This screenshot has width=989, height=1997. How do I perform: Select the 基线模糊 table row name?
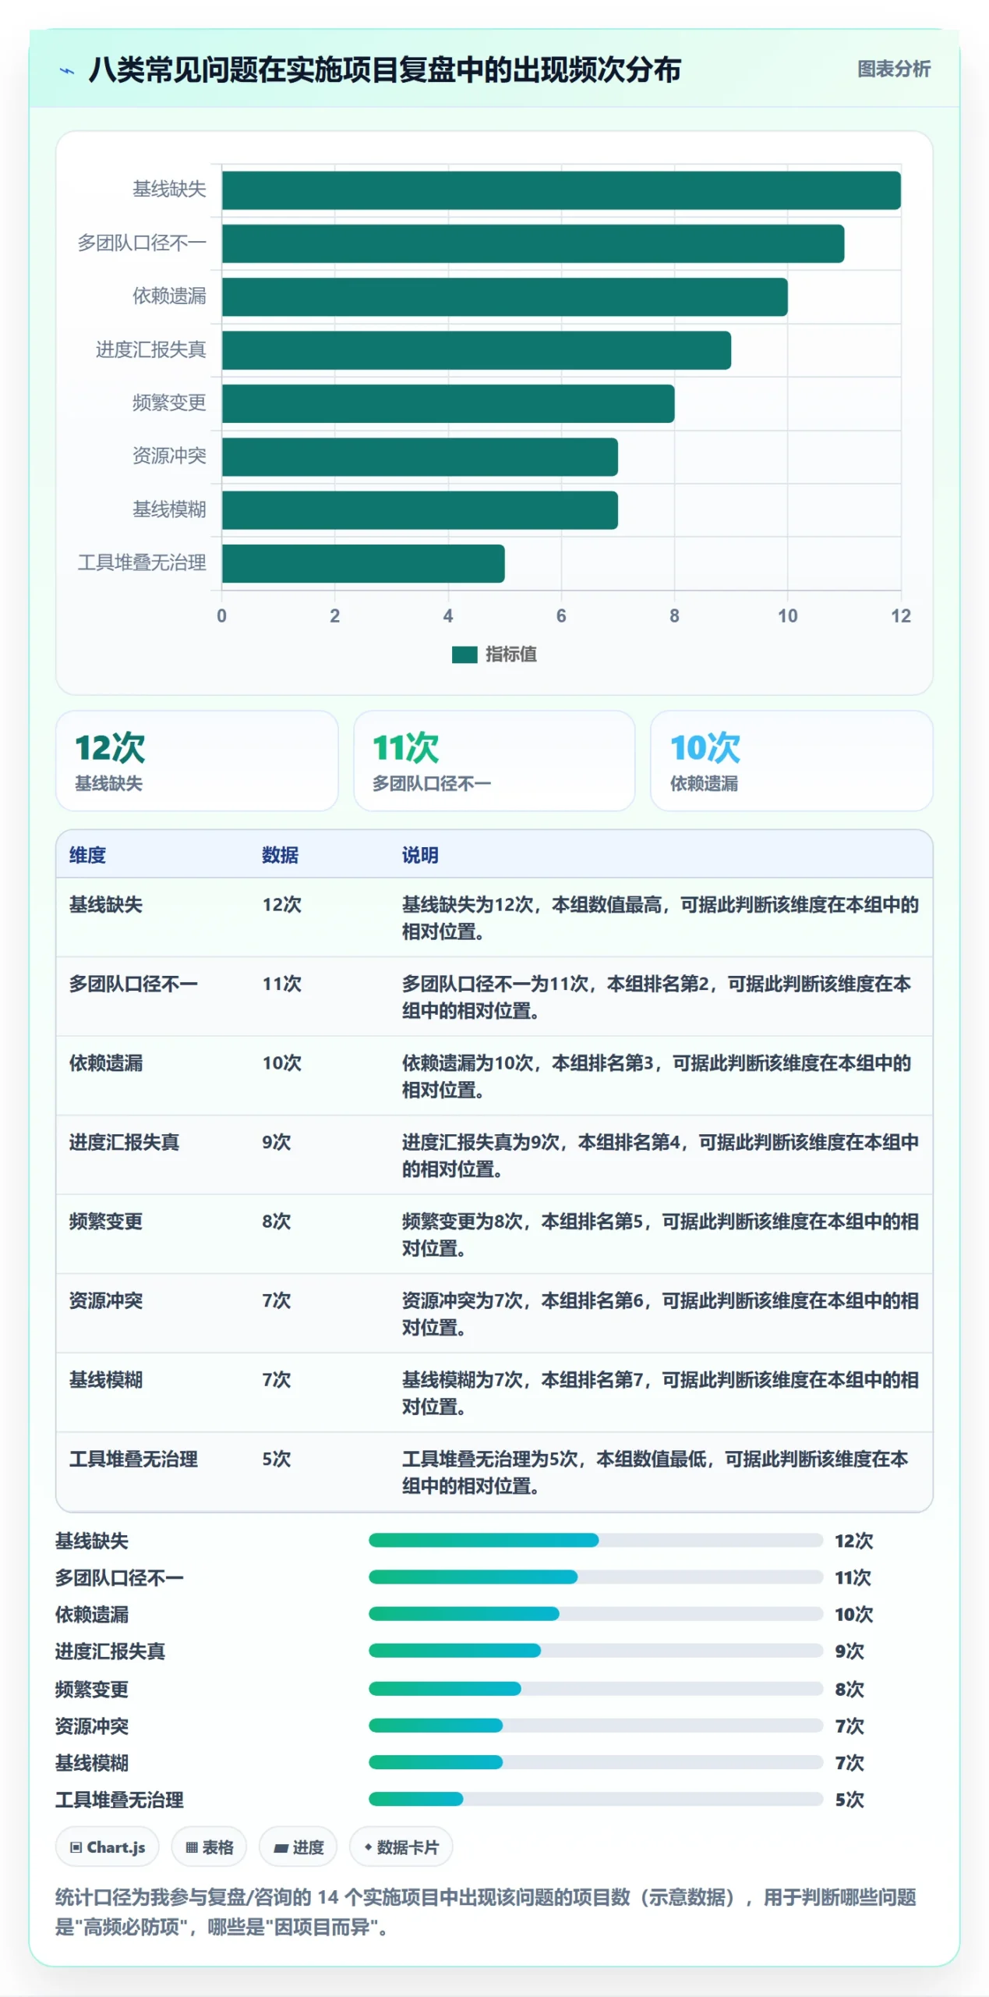[x=106, y=1379]
